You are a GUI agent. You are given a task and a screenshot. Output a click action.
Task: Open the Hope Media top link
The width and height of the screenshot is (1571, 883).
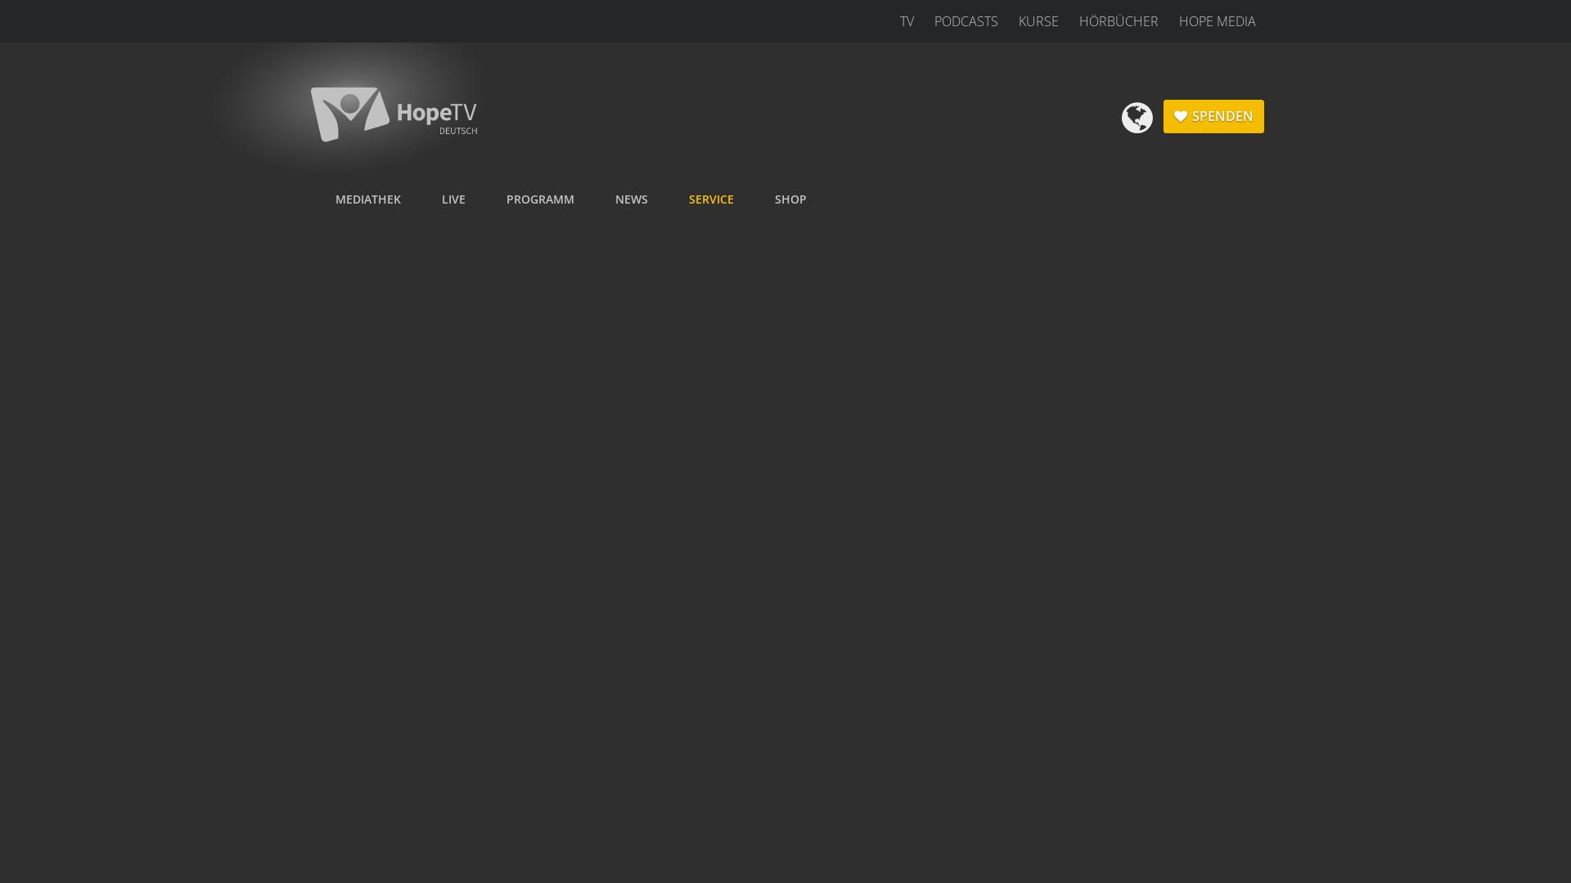coord(1217,21)
